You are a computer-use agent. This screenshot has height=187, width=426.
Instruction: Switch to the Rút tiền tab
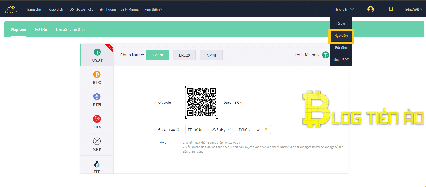pos(41,29)
